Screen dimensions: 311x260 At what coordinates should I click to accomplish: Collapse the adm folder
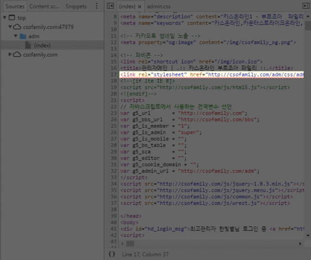[x=15, y=36]
